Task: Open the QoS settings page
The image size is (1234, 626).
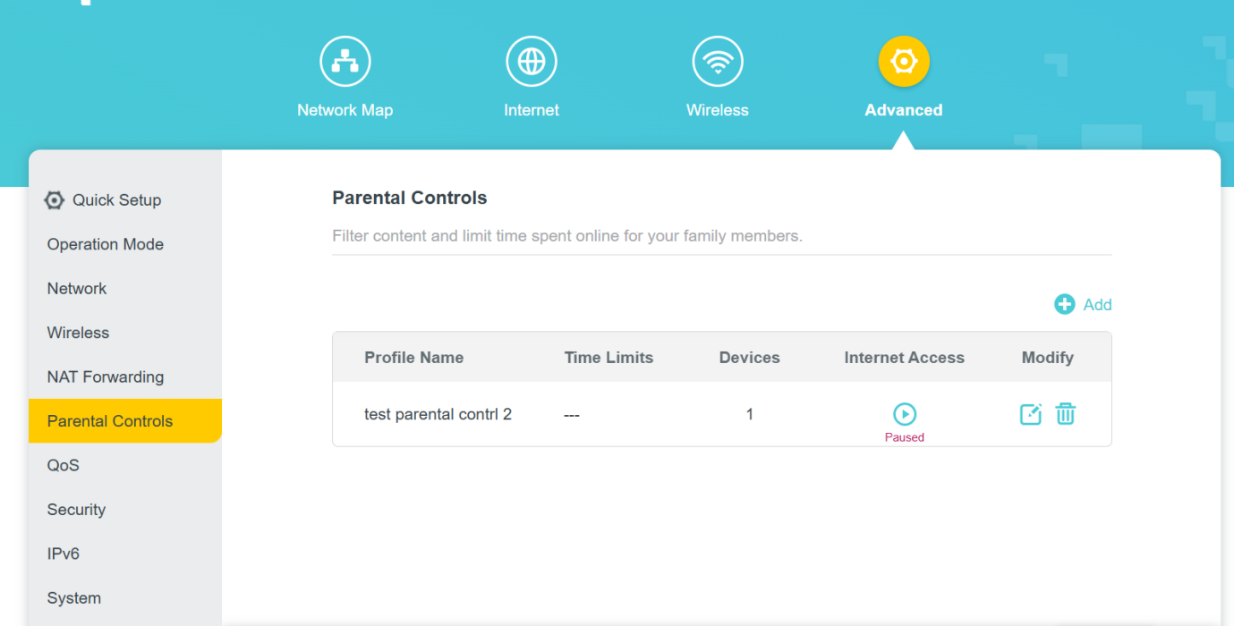Action: (x=64, y=465)
